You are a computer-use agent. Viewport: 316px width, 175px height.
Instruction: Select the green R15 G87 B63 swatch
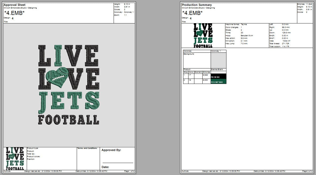pos(218,81)
